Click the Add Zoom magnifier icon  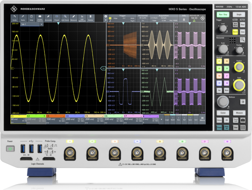pos(65,18)
